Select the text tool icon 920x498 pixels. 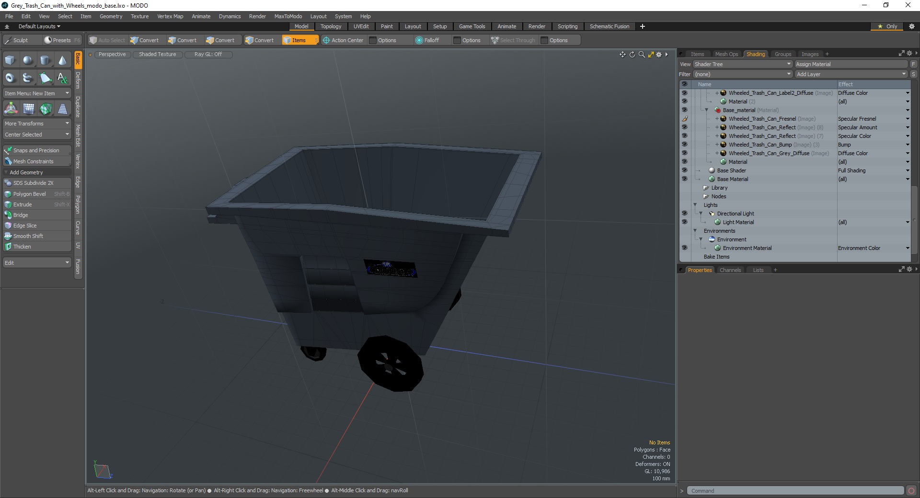tap(62, 78)
